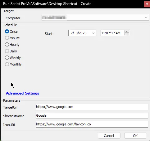The height and width of the screenshot is (141, 150).
Task: Focus the ShortcutName input field
Action: tap(92, 115)
